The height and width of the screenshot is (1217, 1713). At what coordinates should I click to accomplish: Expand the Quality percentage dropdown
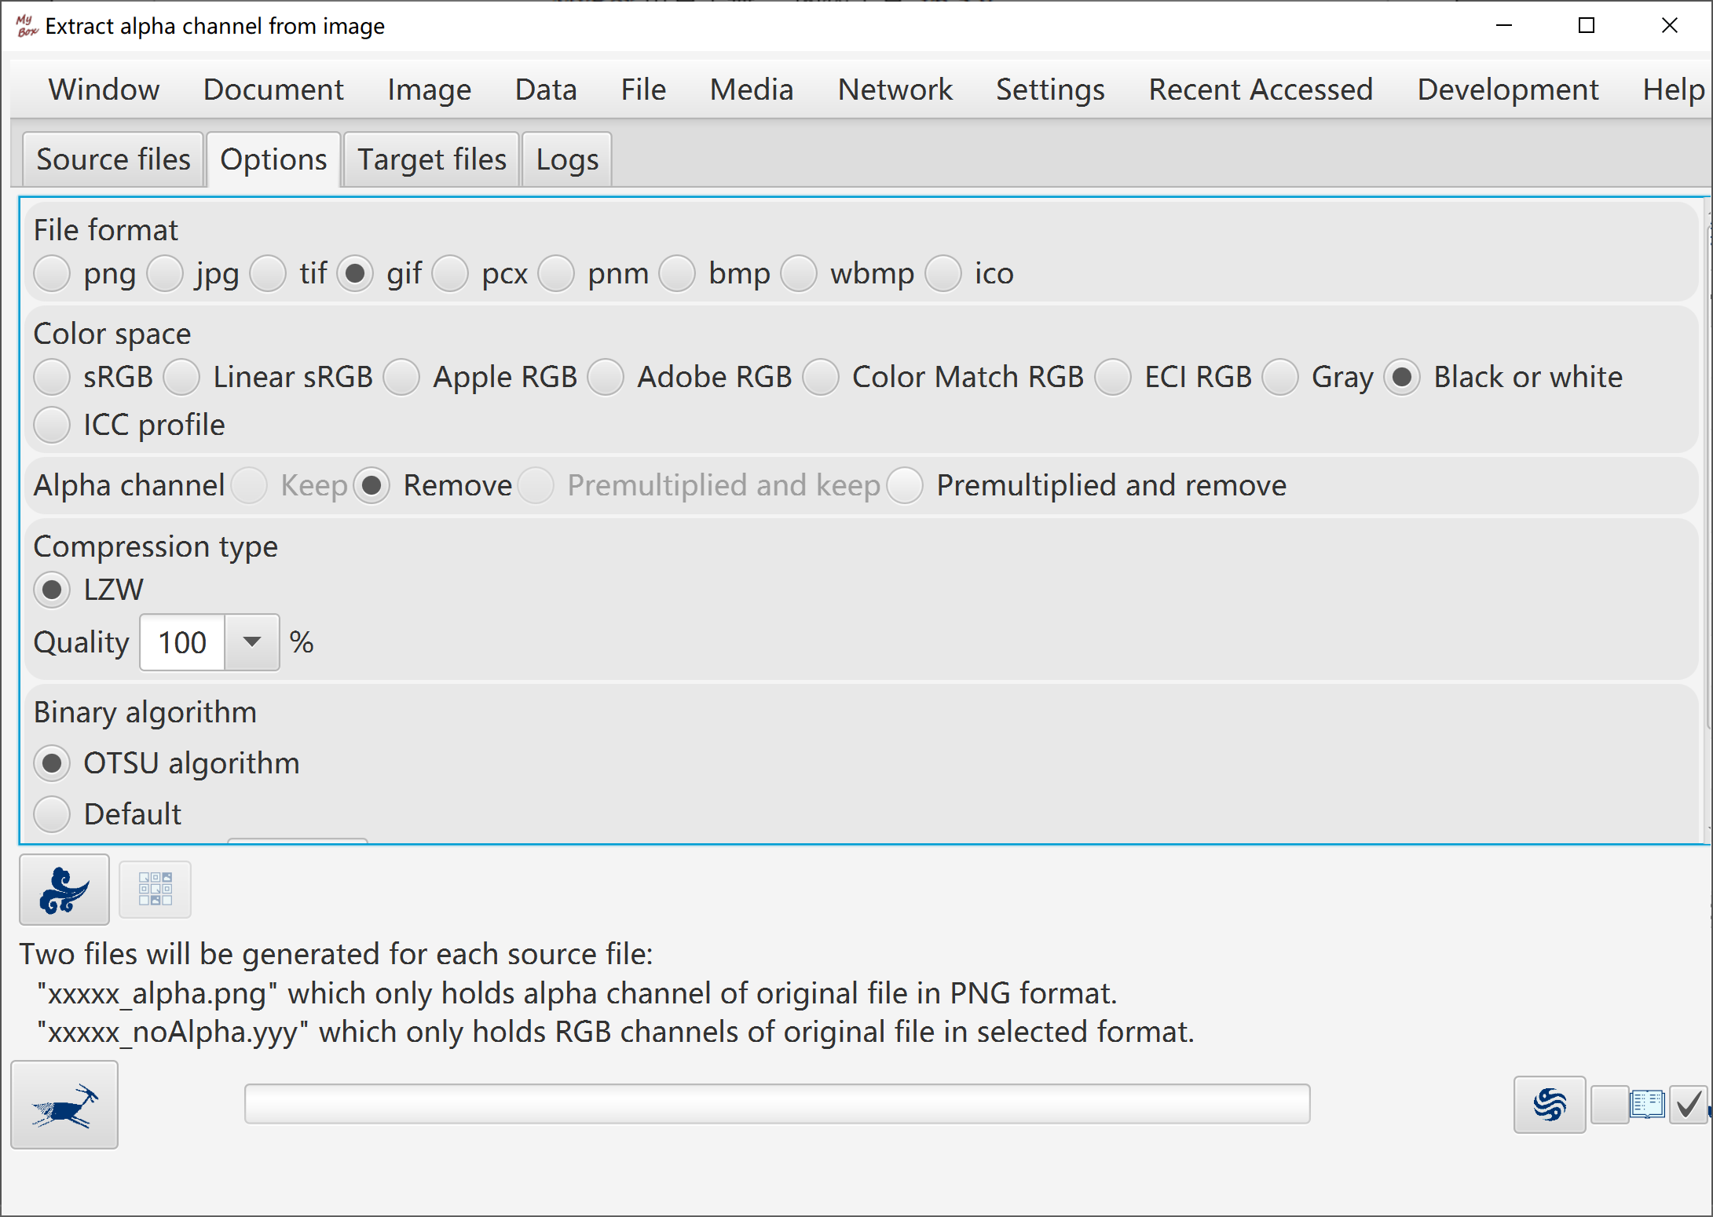click(251, 642)
